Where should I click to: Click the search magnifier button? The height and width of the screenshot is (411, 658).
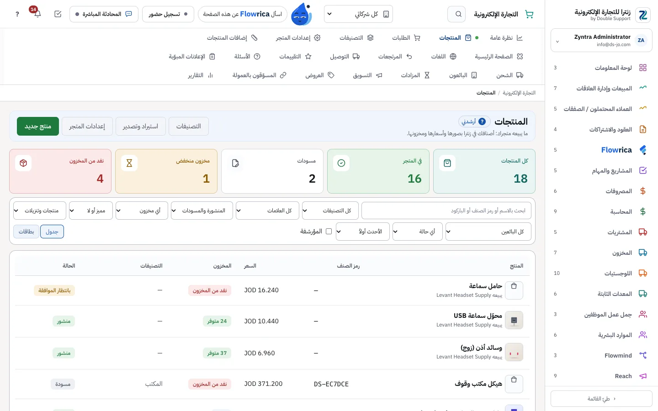456,14
